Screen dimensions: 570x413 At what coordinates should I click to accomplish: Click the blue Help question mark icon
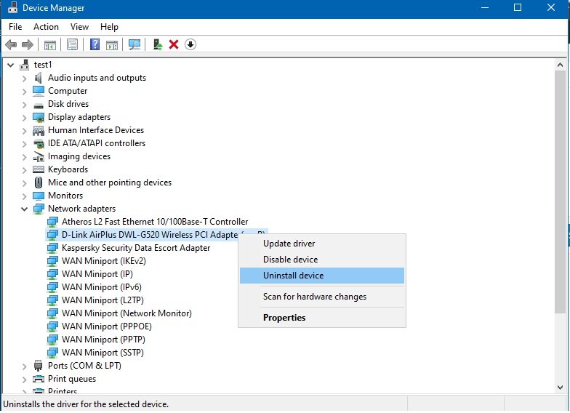(95, 44)
